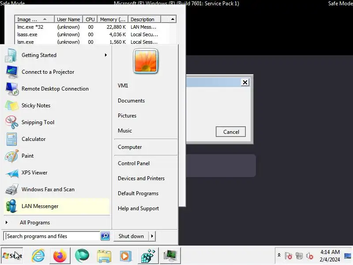Click the Start button on the taskbar

point(12,256)
